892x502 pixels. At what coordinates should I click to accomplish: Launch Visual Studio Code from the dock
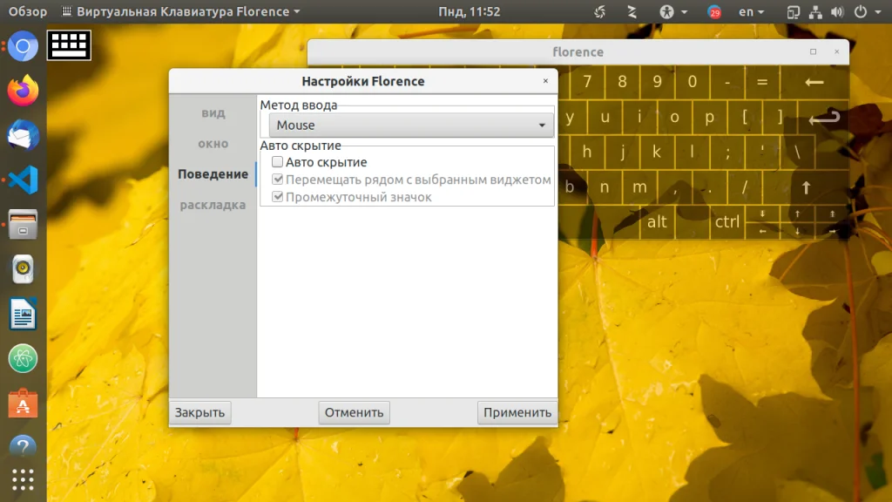pos(23,180)
